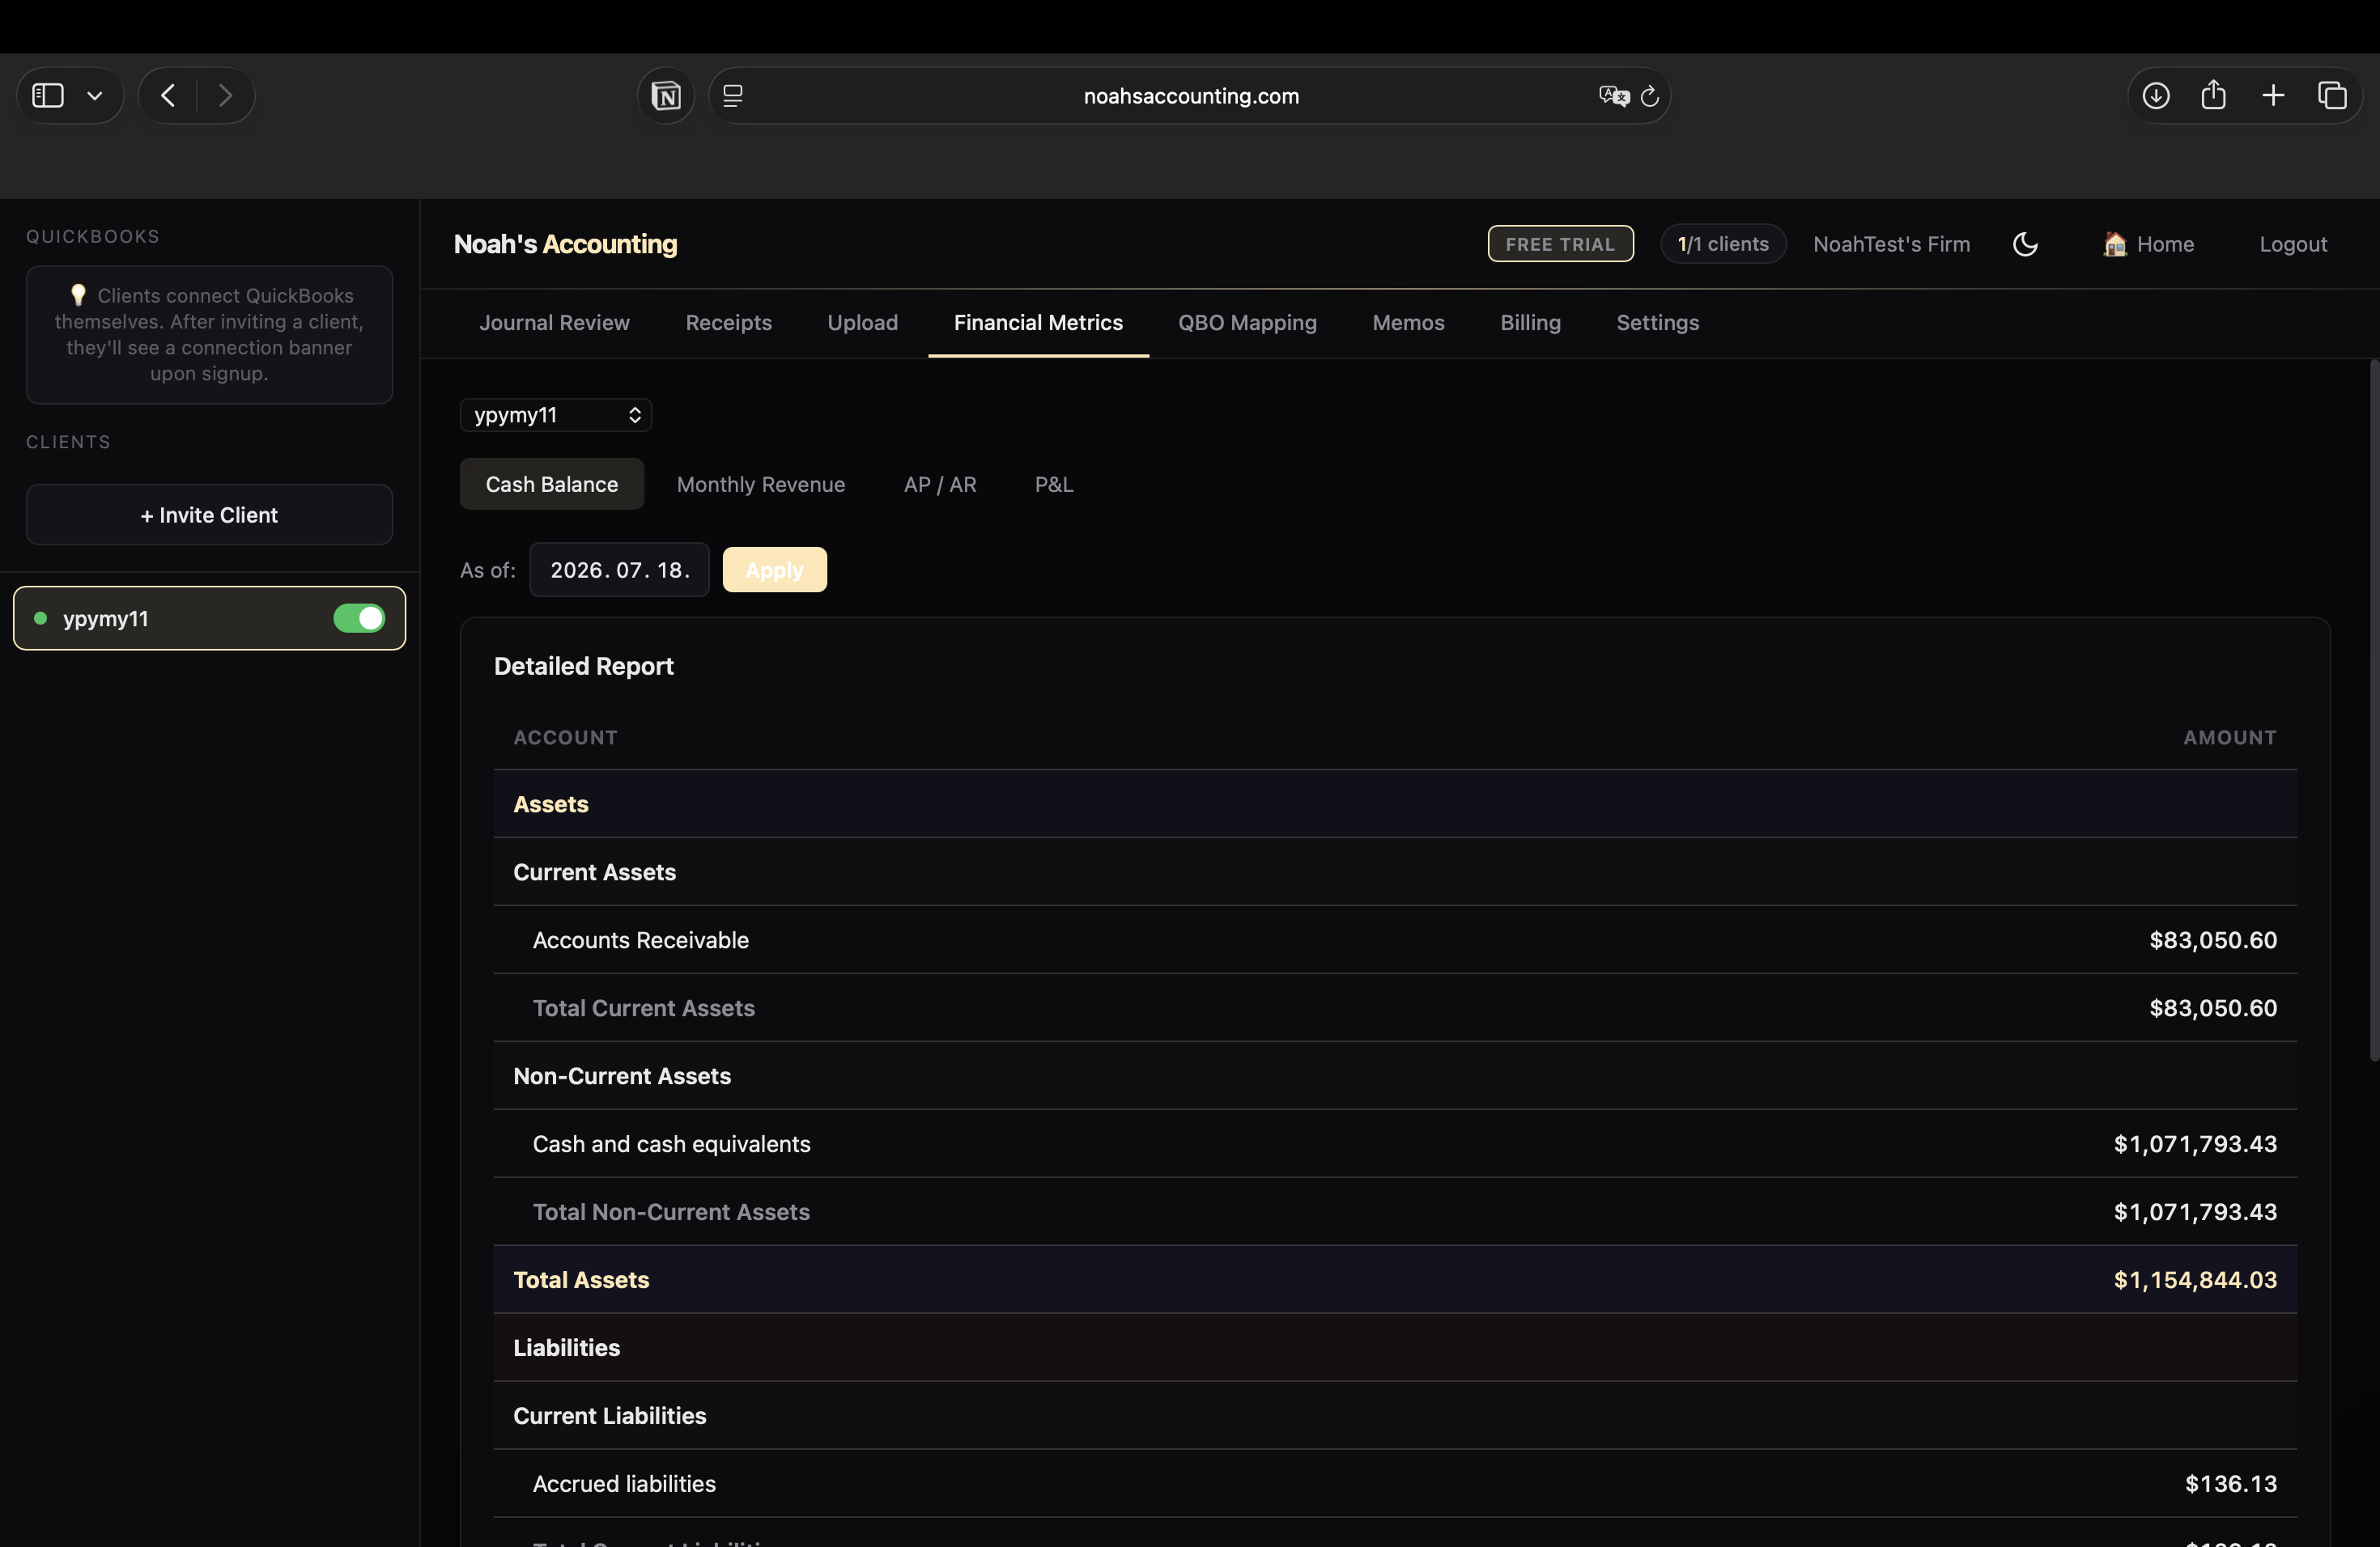Click the Assets section row
Viewport: 2380px width, 1547px height.
[x=1395, y=803]
